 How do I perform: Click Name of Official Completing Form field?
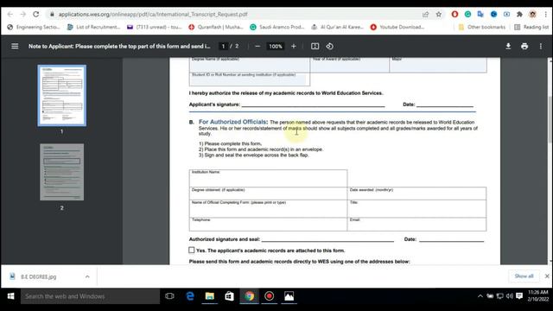(x=268, y=209)
